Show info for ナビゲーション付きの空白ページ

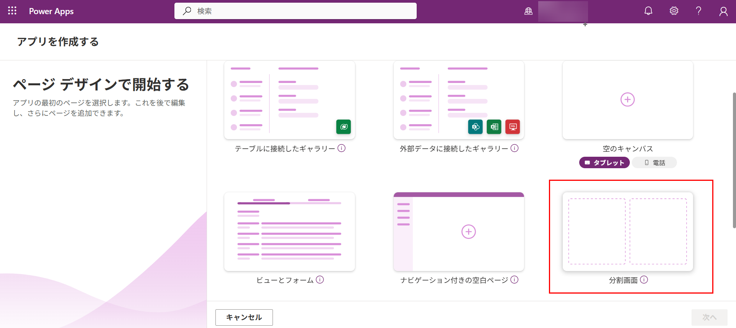click(514, 280)
